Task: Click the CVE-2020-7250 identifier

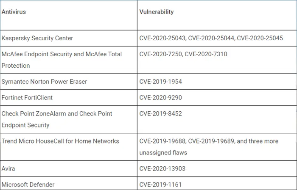Action: 161,54
